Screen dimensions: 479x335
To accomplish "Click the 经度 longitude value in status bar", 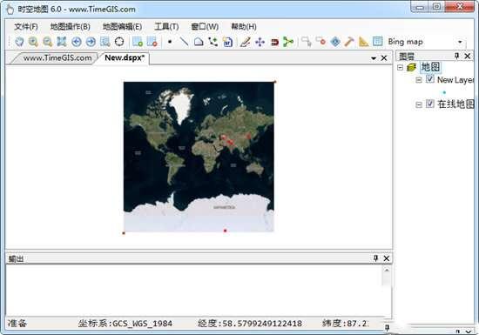I will (x=250, y=324).
